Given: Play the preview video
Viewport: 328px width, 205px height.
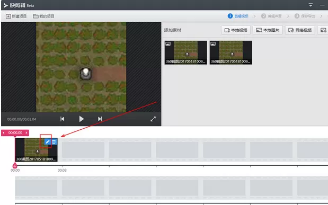Looking at the screenshot, I should pyautogui.click(x=82, y=119).
